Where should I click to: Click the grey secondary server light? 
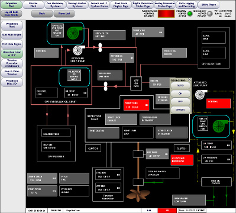pos(210,14)
